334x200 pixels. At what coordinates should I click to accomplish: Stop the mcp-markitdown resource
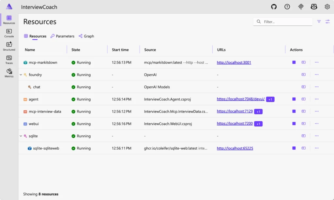(294, 62)
